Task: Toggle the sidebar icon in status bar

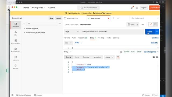Action: point(13,95)
